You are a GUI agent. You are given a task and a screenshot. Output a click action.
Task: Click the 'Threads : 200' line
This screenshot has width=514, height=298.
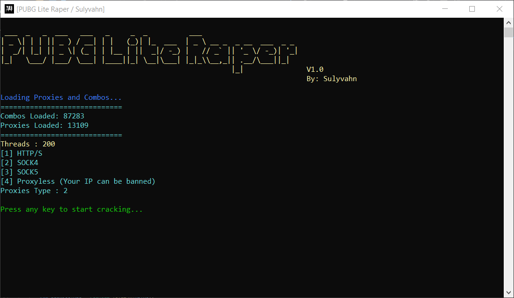28,144
